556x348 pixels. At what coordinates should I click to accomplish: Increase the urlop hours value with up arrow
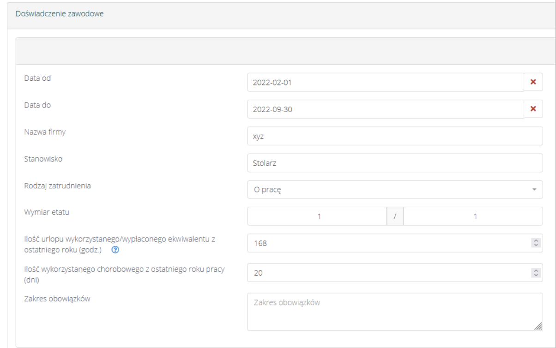click(x=536, y=241)
